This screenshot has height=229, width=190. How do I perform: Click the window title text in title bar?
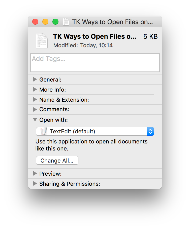pyautogui.click(x=112, y=22)
